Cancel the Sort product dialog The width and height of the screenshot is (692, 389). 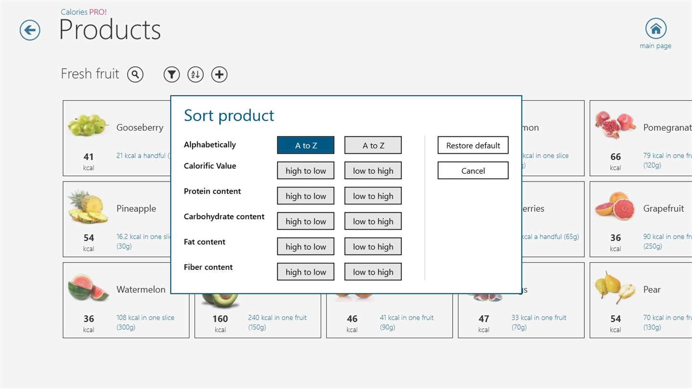[473, 171]
